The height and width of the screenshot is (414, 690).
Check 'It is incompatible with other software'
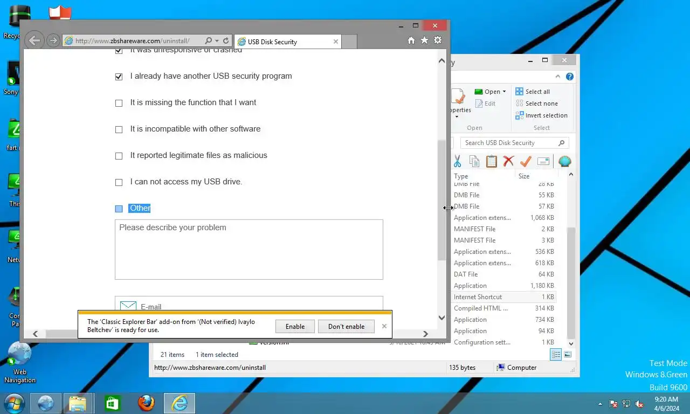119,129
